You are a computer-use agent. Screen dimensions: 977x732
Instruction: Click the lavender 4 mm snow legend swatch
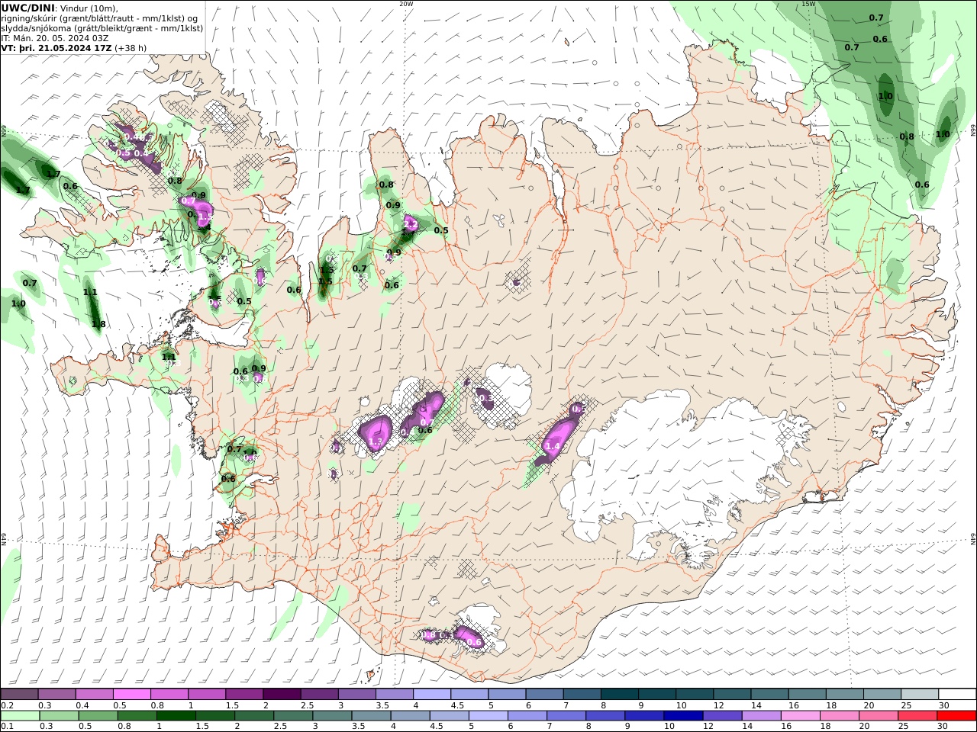(431, 695)
